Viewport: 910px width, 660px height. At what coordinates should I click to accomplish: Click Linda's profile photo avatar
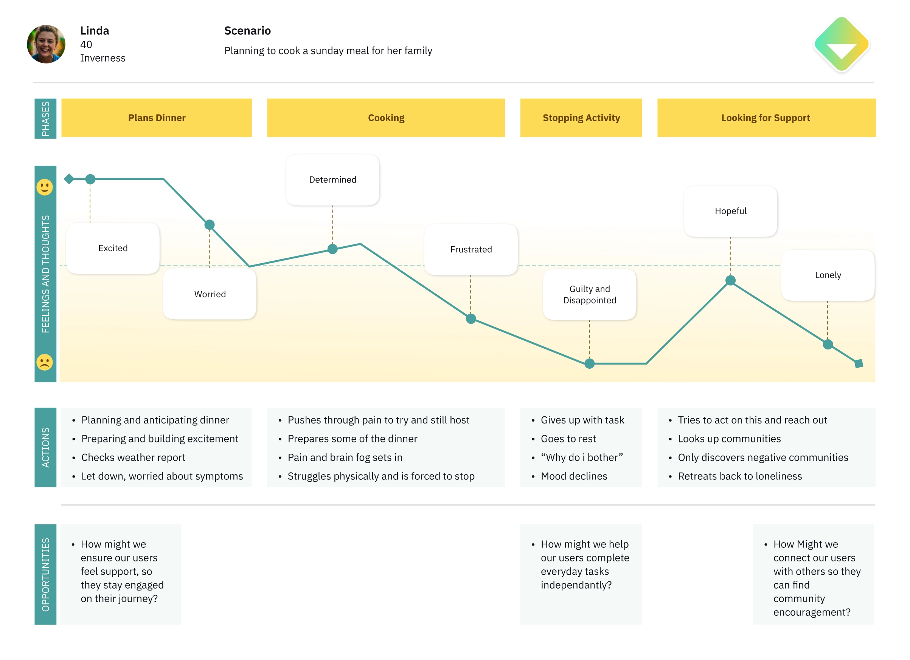pos(46,44)
